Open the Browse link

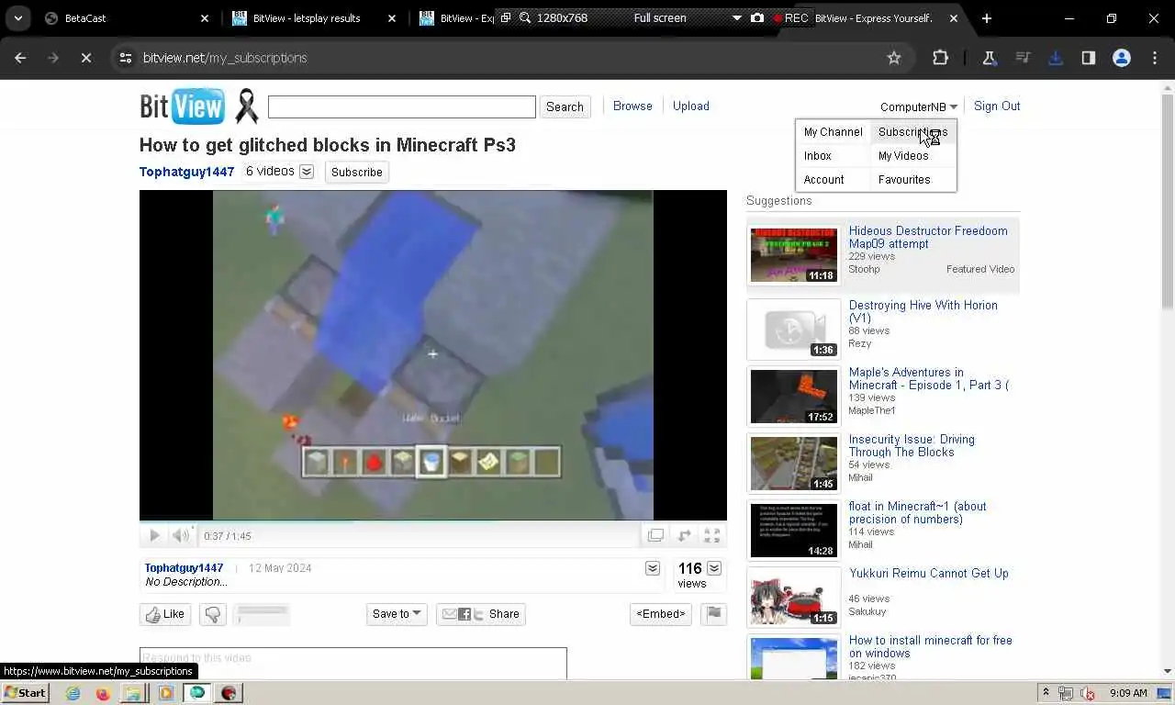[632, 106]
